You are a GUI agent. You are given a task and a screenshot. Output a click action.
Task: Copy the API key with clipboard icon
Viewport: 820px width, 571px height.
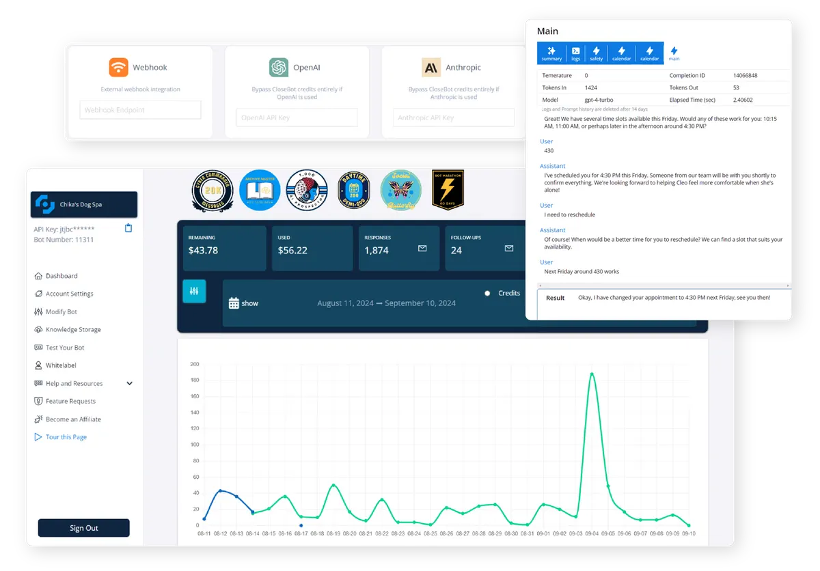coord(128,228)
